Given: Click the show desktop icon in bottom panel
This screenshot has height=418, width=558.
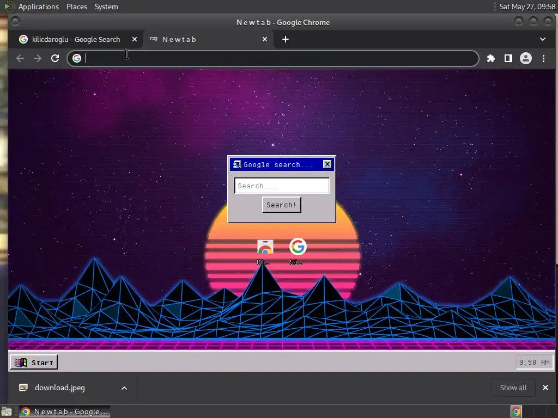Looking at the screenshot, I should coord(7,411).
